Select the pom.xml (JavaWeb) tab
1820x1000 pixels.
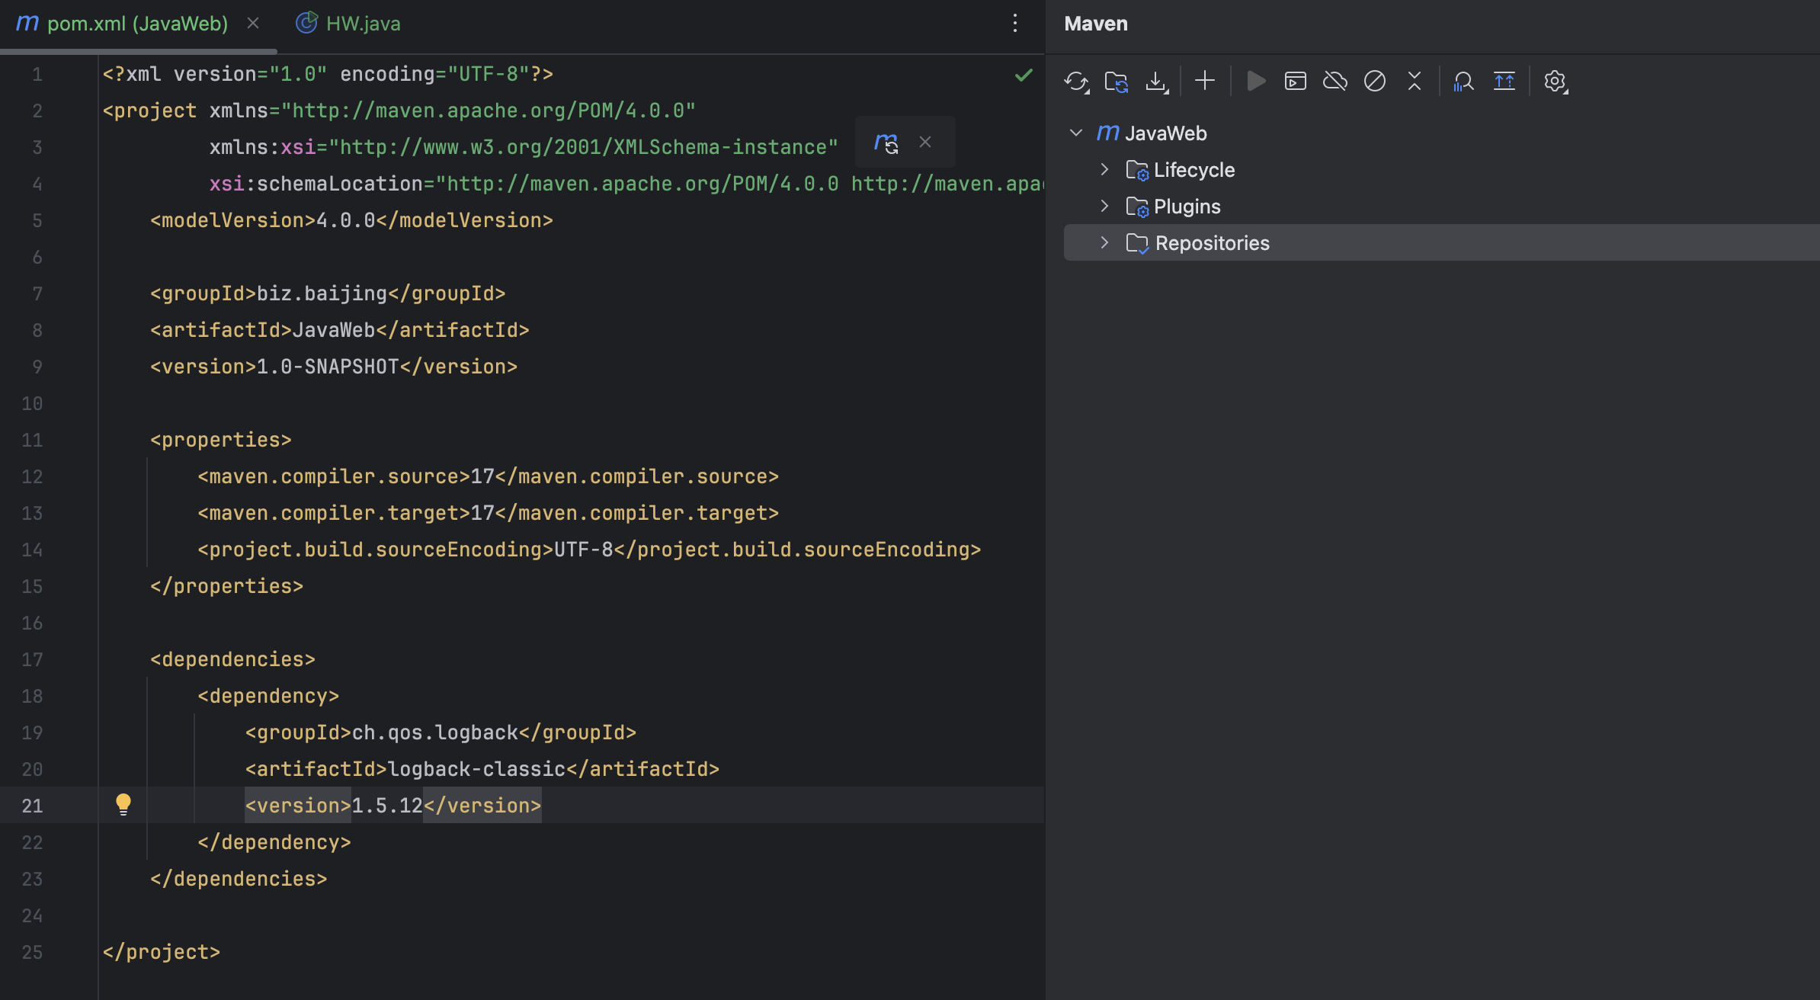coord(137,24)
